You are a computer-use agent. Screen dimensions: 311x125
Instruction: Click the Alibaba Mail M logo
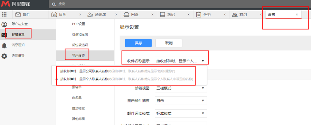point(6,4)
